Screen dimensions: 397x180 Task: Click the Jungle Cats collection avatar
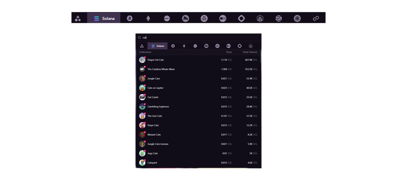click(142, 78)
